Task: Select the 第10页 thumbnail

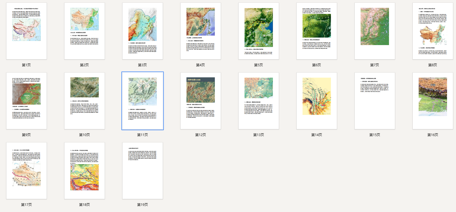Action: coord(85,101)
